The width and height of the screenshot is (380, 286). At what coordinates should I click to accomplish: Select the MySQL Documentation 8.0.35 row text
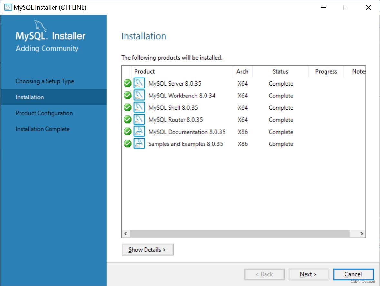(187, 132)
